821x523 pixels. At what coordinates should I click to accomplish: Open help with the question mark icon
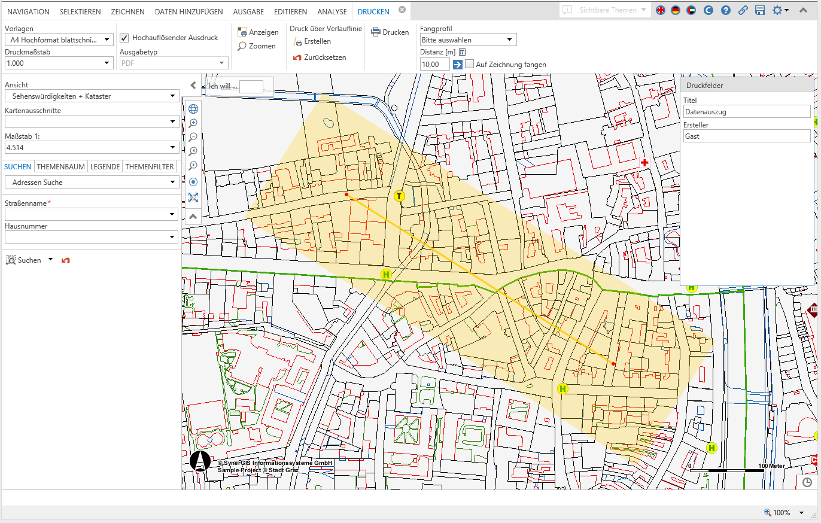tap(726, 10)
